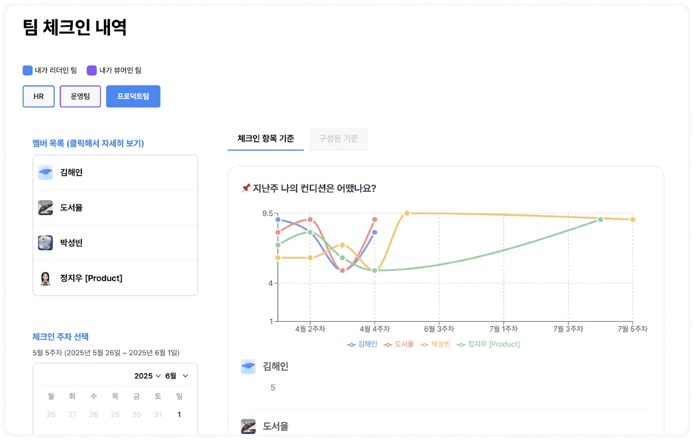694x440 pixels.
Task: Hide 박성빈 series via chart legend
Action: point(435,344)
